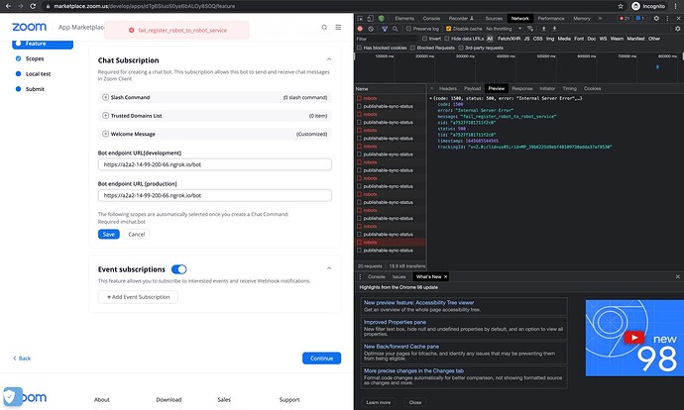Collapse the Event subscriptions section chevron

(x=329, y=268)
